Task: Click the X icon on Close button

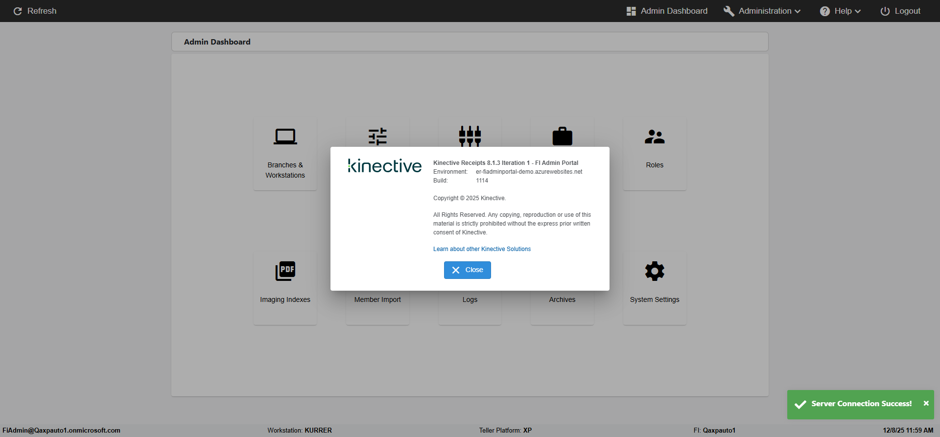Action: (456, 270)
